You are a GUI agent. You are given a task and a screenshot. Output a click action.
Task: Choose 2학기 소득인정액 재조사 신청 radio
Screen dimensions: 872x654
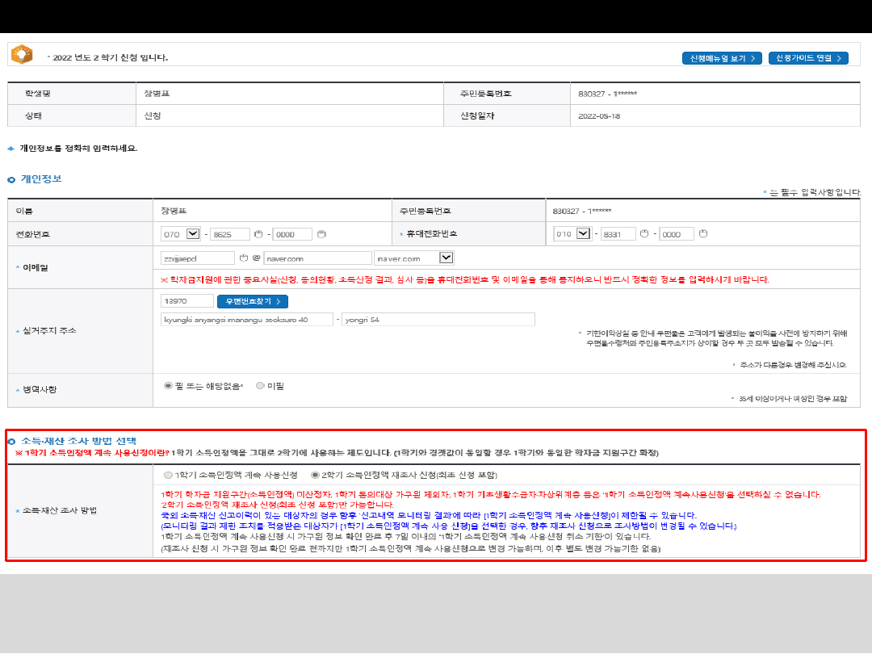tap(315, 475)
